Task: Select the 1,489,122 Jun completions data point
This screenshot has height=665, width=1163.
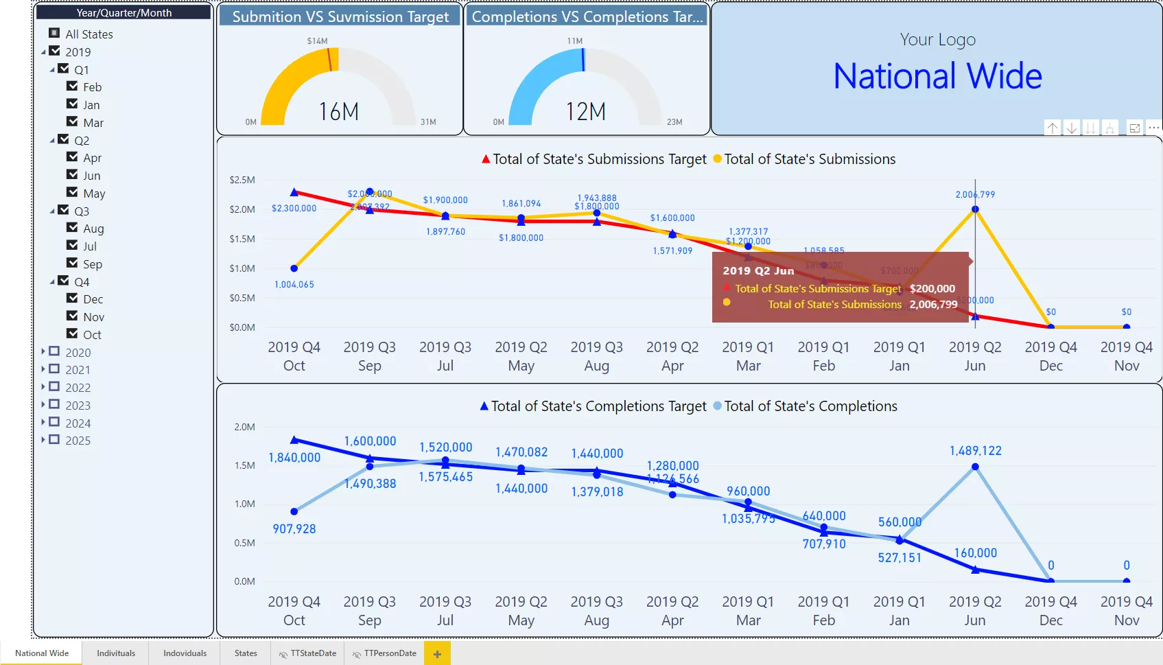Action: click(975, 467)
